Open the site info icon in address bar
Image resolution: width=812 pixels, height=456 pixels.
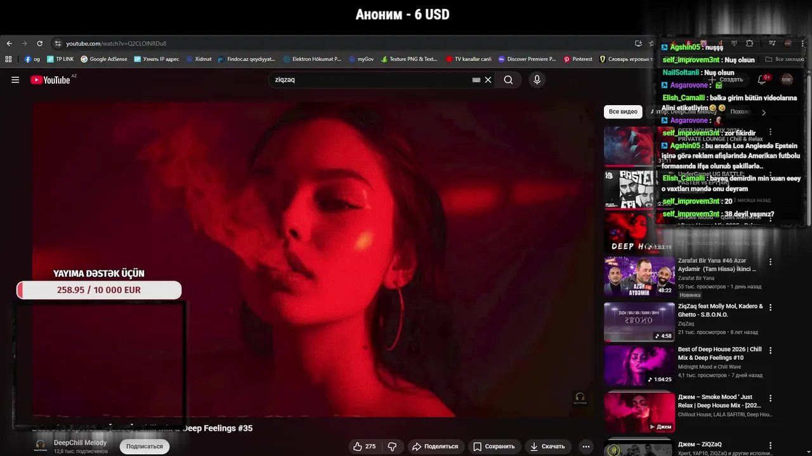click(x=58, y=44)
